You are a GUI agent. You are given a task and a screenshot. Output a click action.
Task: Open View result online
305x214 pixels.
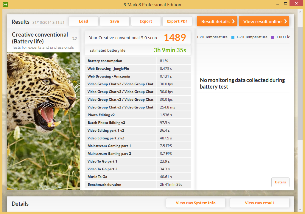click(x=264, y=21)
